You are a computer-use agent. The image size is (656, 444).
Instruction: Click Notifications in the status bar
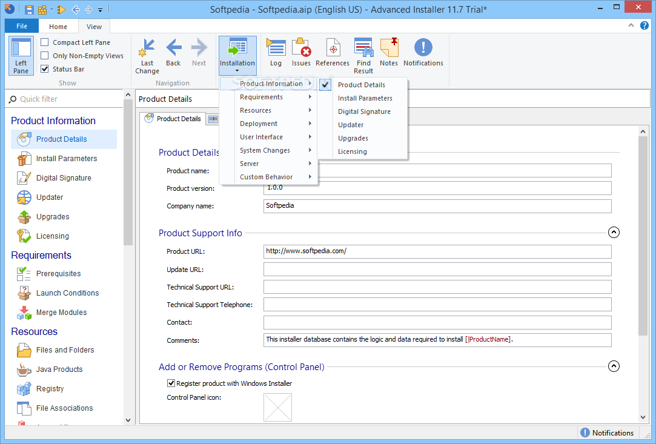[607, 433]
